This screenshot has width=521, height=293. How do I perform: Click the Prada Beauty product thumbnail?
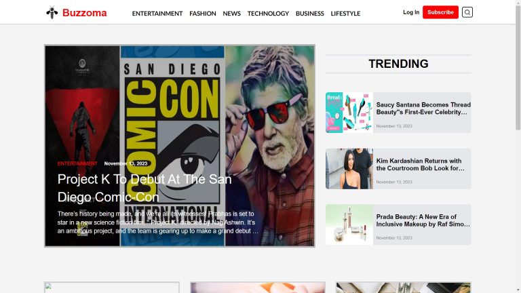(x=349, y=224)
